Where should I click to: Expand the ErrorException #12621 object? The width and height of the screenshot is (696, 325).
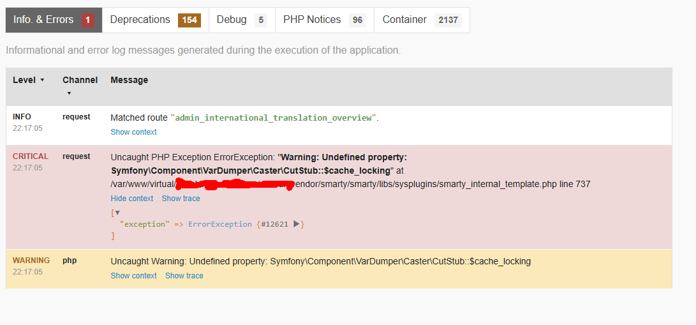[297, 224]
